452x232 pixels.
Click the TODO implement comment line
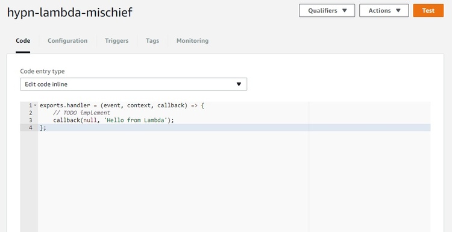coord(81,113)
